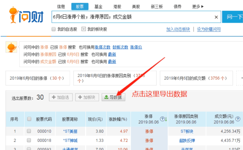This screenshot has width=243, height=150.
Task: Click green sort arrow in 涨停 column
Action: [166, 119]
